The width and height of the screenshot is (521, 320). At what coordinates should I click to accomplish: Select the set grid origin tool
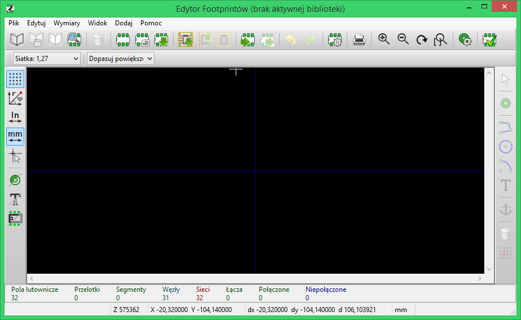pos(506,253)
